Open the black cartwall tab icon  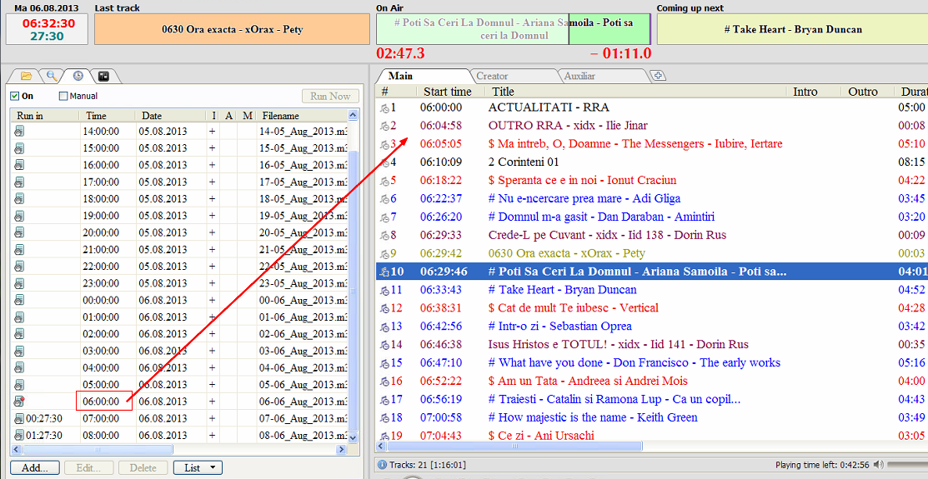click(x=103, y=76)
